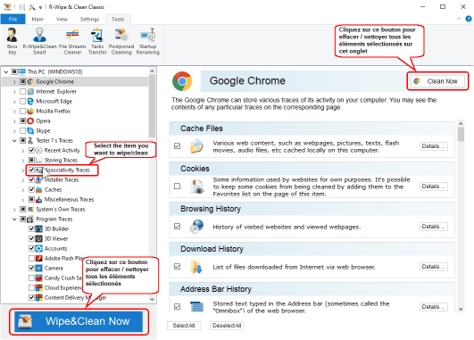Click the Caches folder icon

click(38, 189)
